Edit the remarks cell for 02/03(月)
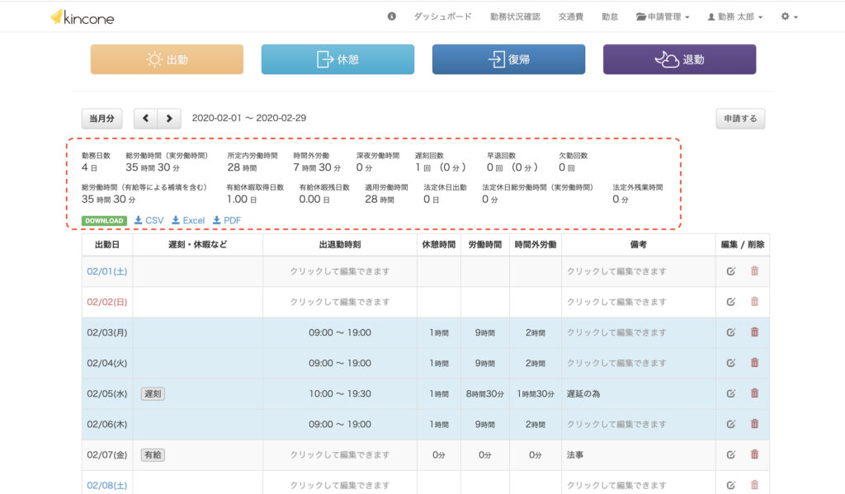 (639, 333)
